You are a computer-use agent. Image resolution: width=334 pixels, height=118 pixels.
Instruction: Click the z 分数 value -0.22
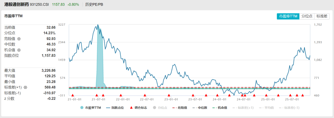52,98
